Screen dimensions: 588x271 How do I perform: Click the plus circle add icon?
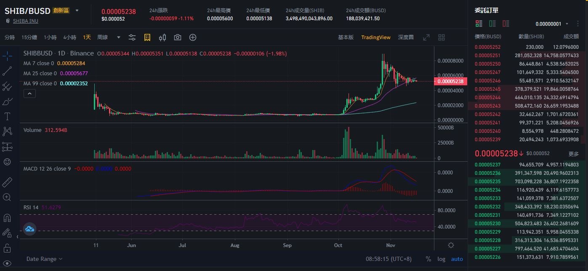coord(193,37)
